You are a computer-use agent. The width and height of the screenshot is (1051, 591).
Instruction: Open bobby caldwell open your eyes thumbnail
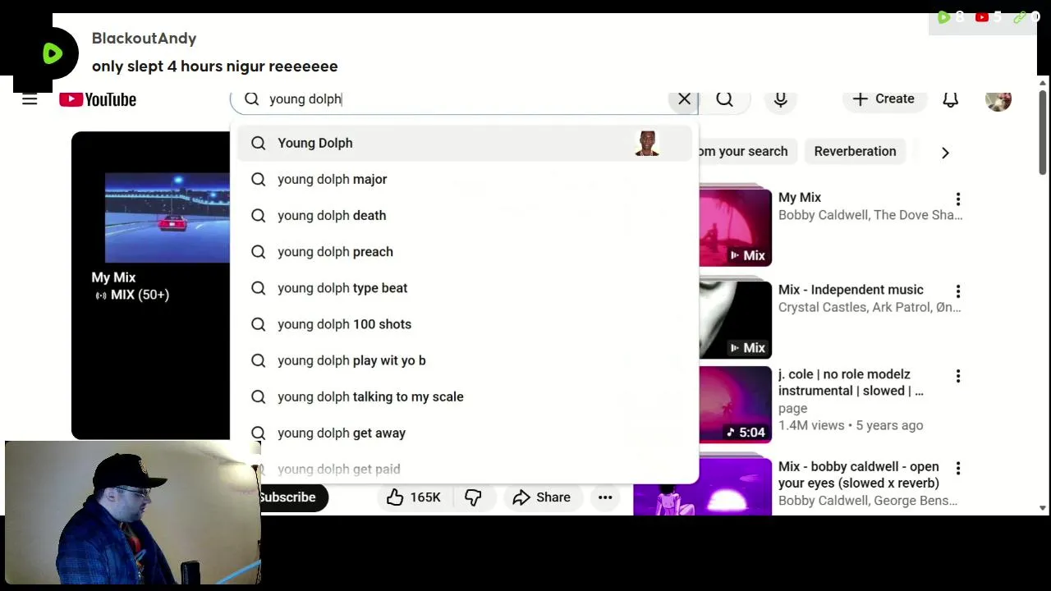click(x=703, y=487)
